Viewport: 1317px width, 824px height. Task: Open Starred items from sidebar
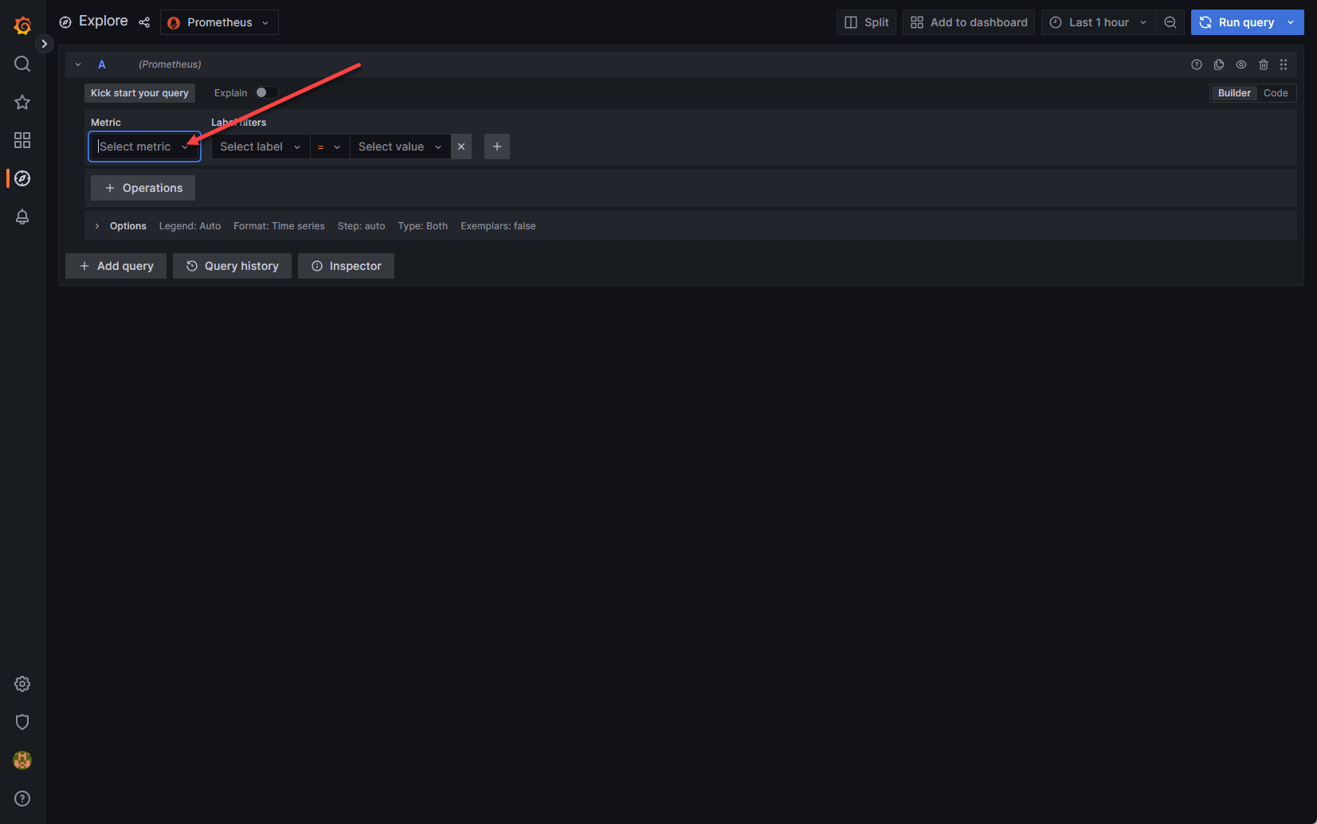click(22, 102)
